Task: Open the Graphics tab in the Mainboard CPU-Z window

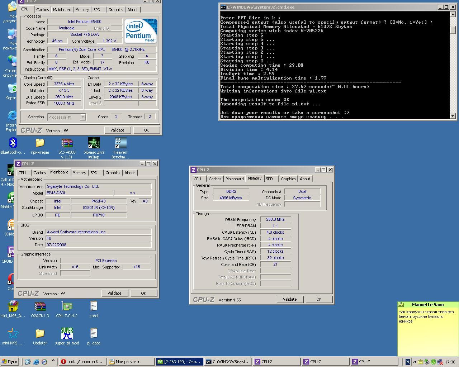Action: (113, 173)
